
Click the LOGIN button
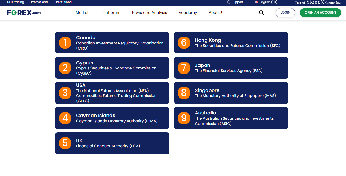click(x=285, y=13)
